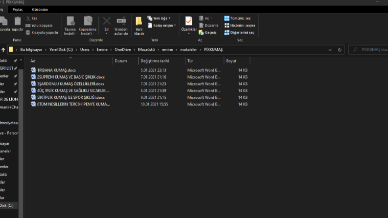Screen dimensions: 388x218
Task: Create a folder with Yeni klasör
Action: tap(139, 26)
